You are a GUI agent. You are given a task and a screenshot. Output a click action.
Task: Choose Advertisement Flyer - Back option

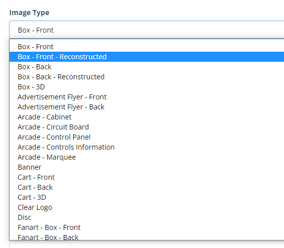click(x=147, y=107)
